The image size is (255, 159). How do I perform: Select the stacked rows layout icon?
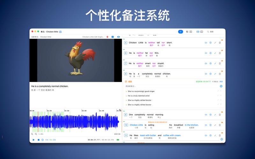198,31
